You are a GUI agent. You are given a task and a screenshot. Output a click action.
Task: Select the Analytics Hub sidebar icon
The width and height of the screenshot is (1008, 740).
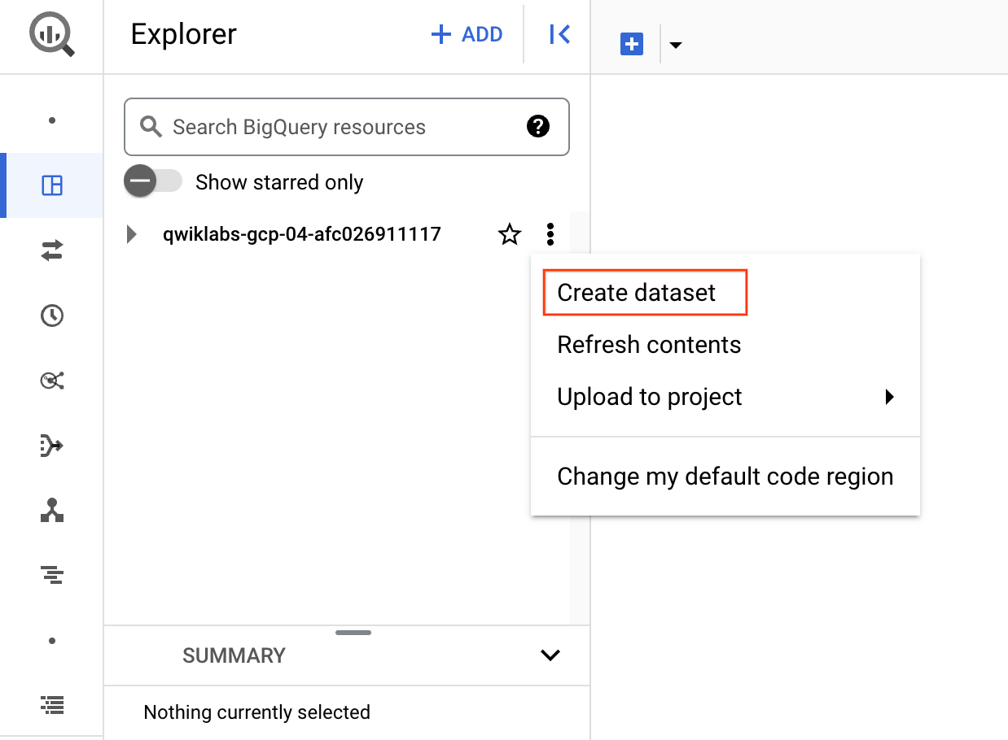51,381
